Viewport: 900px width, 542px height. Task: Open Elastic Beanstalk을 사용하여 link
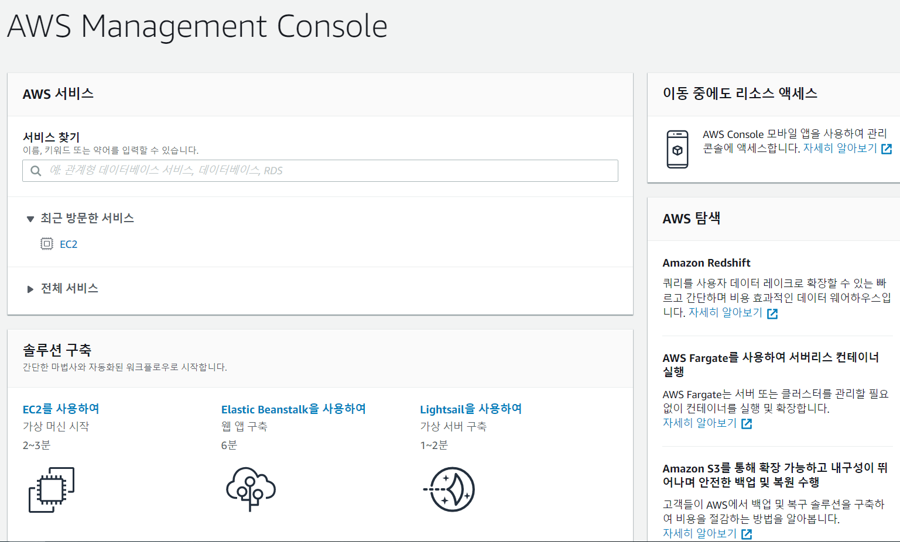click(293, 409)
